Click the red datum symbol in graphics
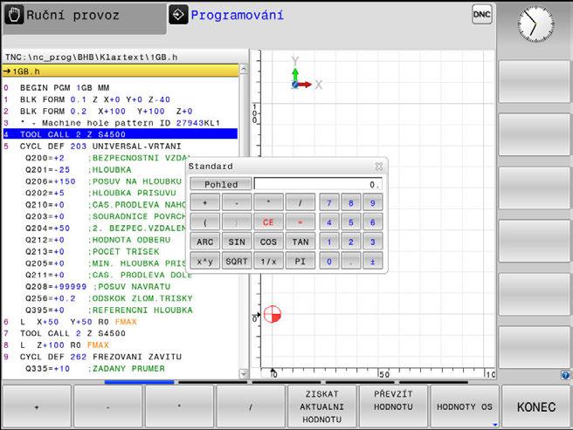The width and height of the screenshot is (573, 430). click(x=273, y=314)
